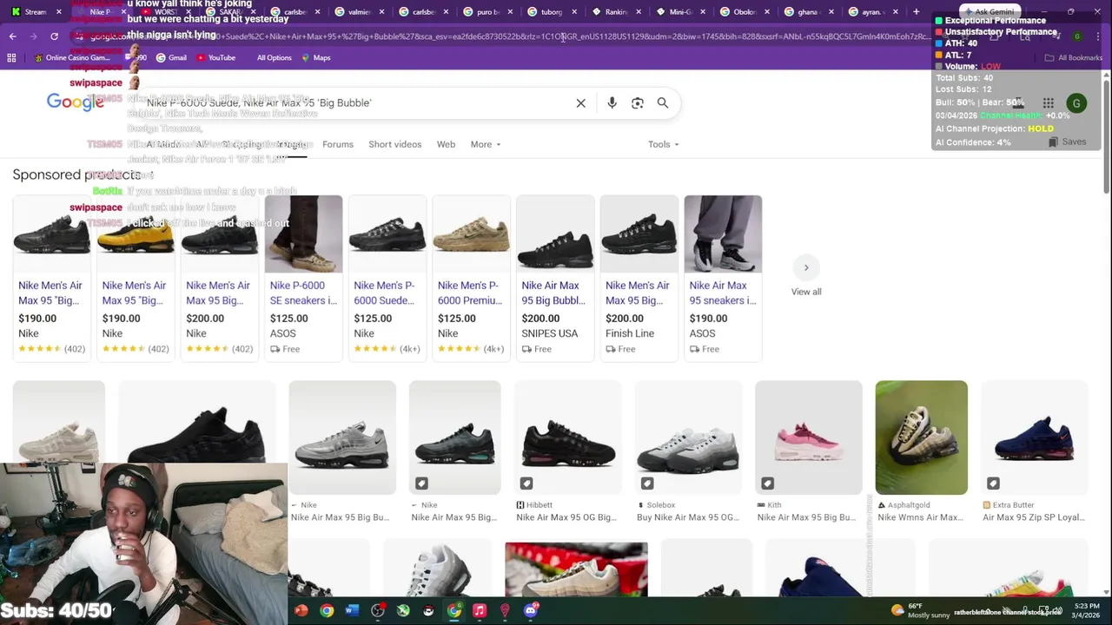Click the voice search microphone icon
This screenshot has height=625, width=1112.
tap(612, 103)
